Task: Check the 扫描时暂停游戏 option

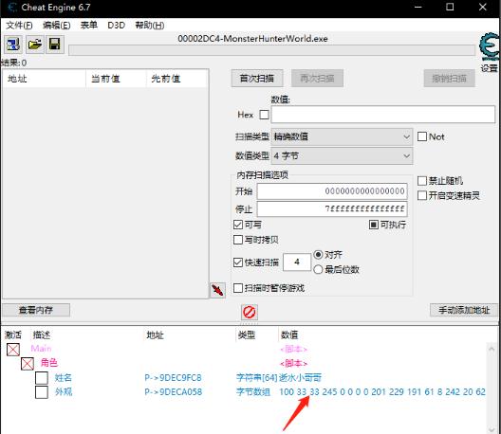Action: pos(238,288)
